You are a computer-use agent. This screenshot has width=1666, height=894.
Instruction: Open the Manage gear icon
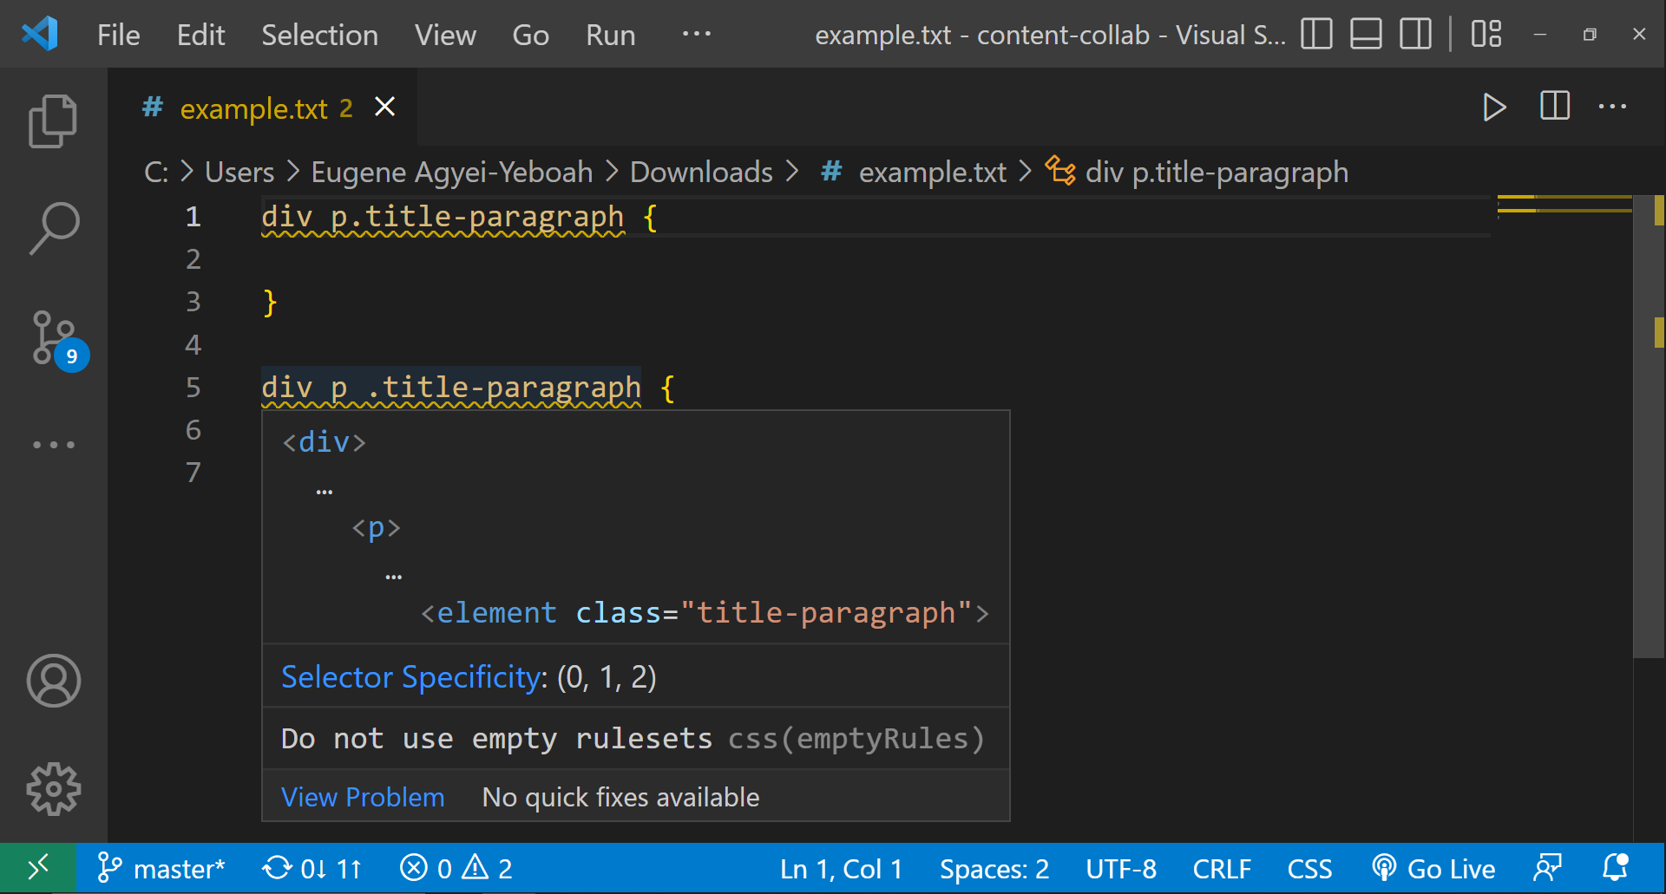coord(53,789)
